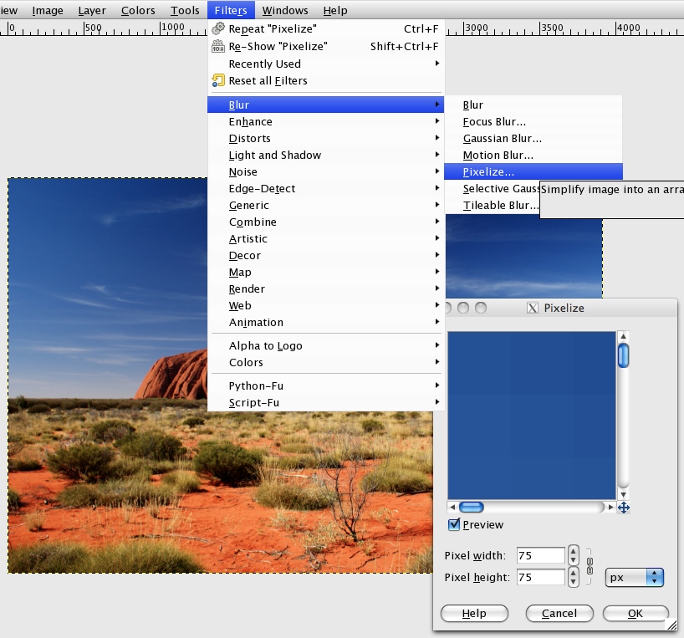This screenshot has width=684, height=638.
Task: Click the preview scroll left arrow
Action: tap(452, 507)
